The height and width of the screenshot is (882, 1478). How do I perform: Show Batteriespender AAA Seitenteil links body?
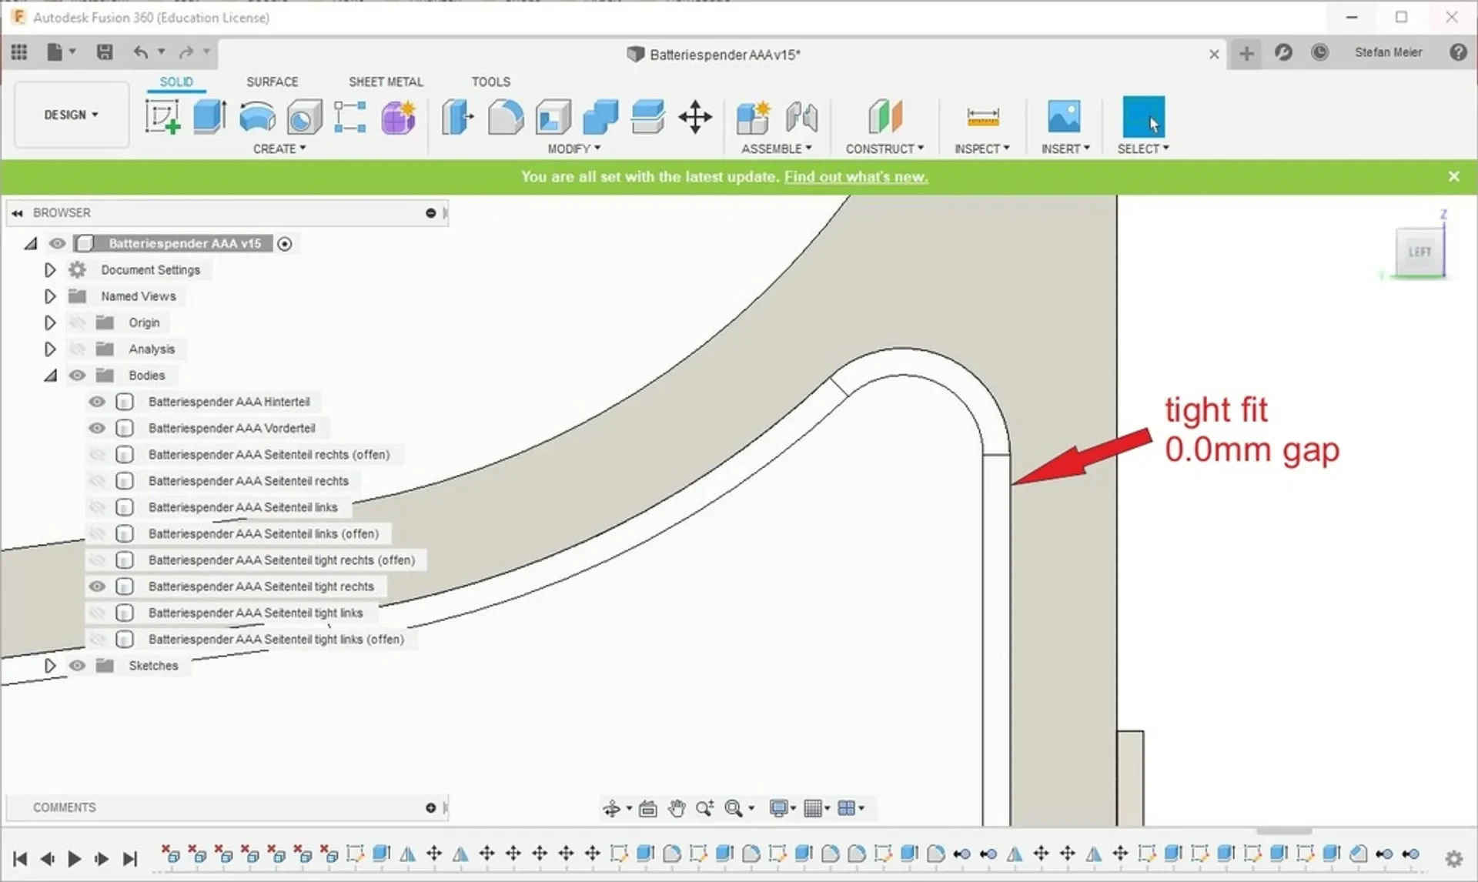click(97, 507)
